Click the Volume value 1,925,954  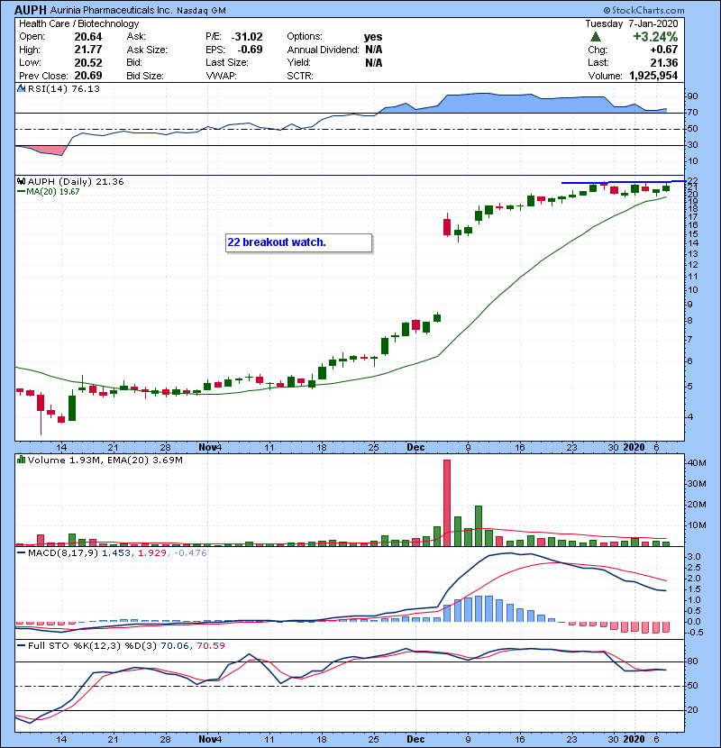(653, 76)
